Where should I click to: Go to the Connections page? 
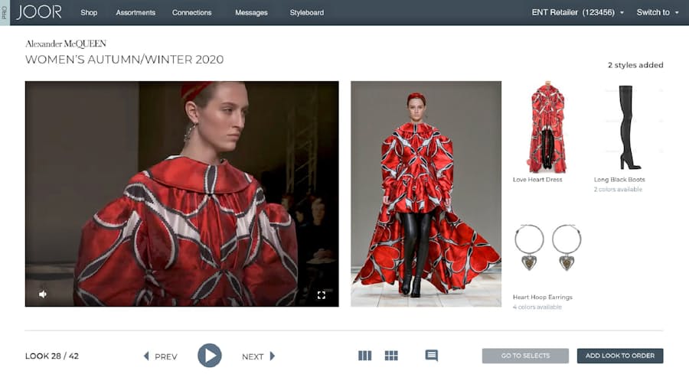(x=191, y=12)
